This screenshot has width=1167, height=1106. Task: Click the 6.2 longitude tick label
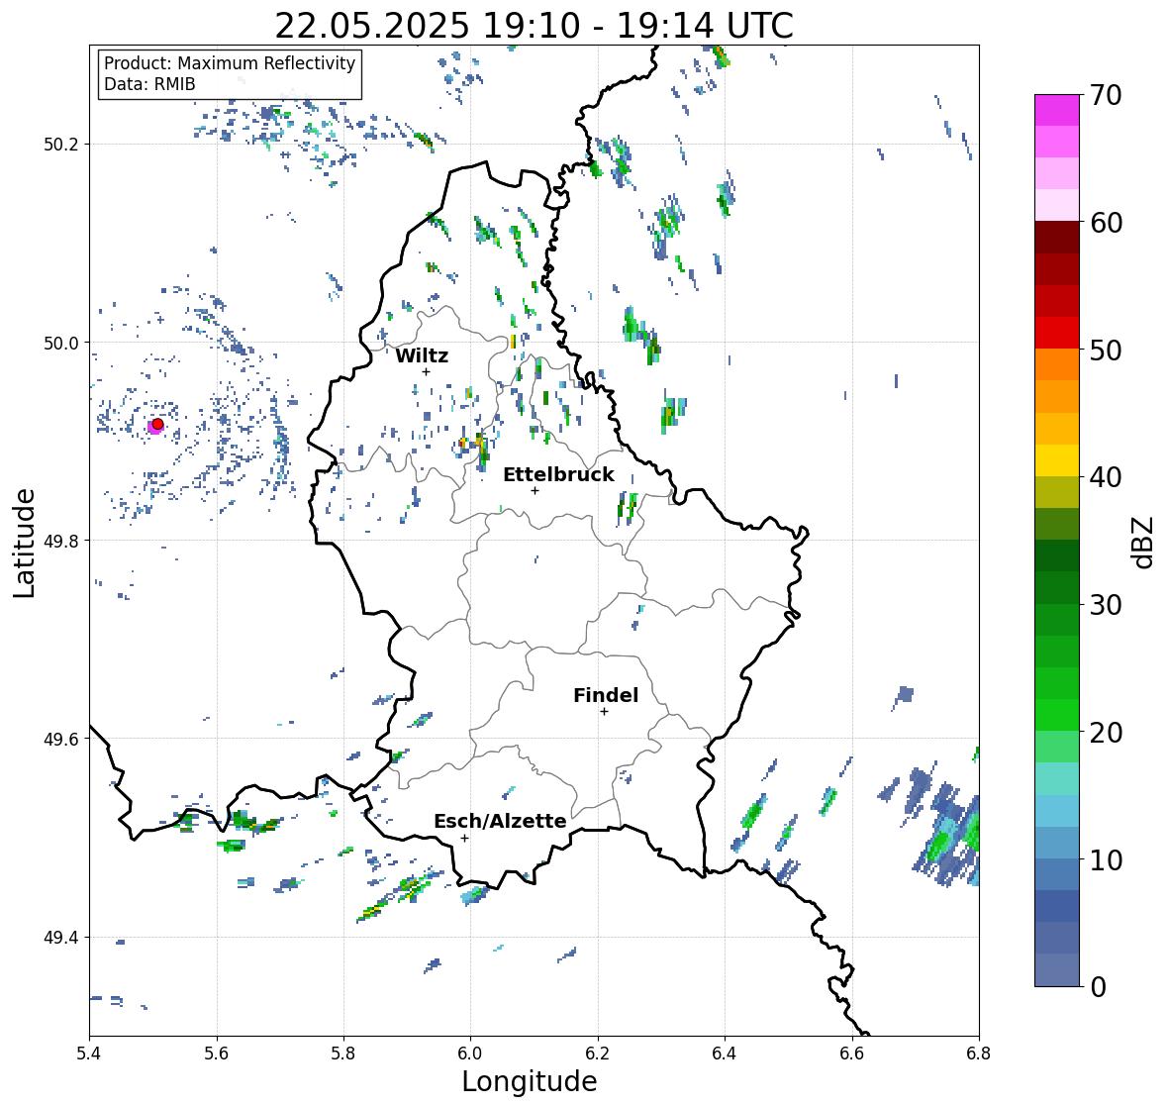point(598,1054)
